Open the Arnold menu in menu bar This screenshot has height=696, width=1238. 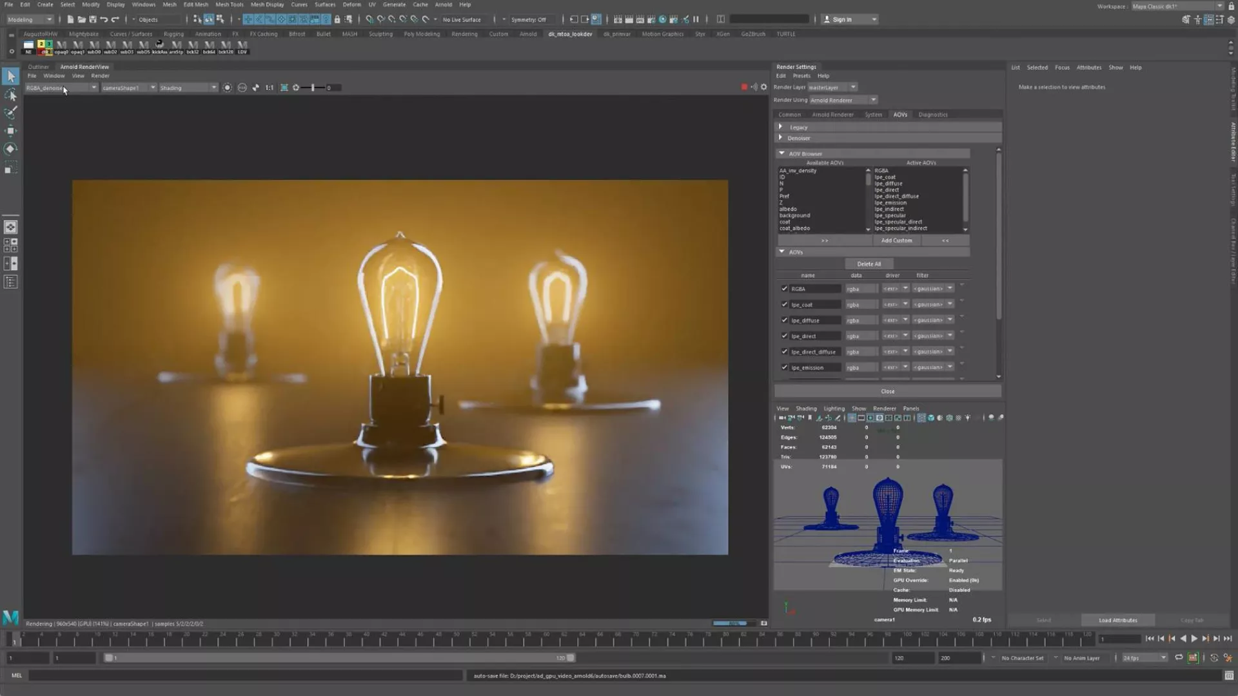tap(443, 5)
